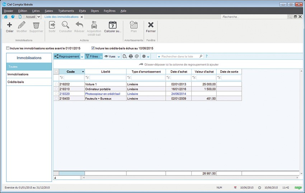This screenshot has height=193, width=305.
Task: Expand the Filtres dropdown arrow
Action: 101,57
